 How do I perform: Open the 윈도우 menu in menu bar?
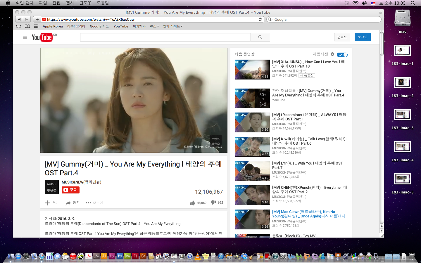[x=85, y=3]
